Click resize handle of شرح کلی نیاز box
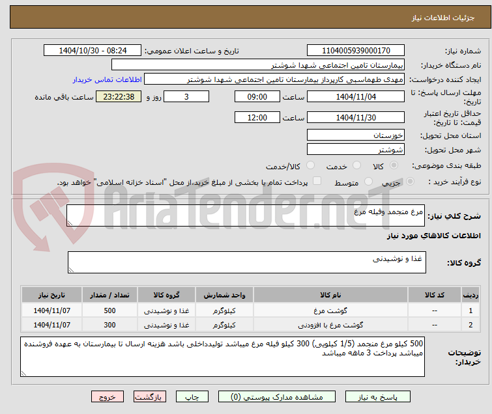492x414 pixels. [x=70, y=223]
